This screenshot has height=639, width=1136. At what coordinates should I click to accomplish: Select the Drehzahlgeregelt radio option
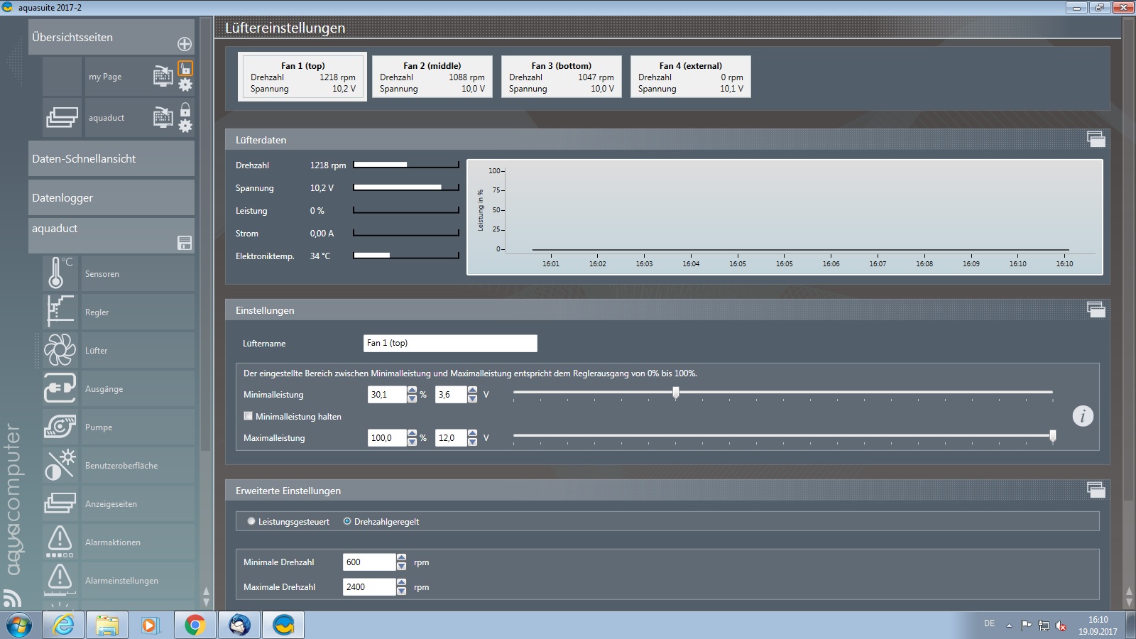347,521
